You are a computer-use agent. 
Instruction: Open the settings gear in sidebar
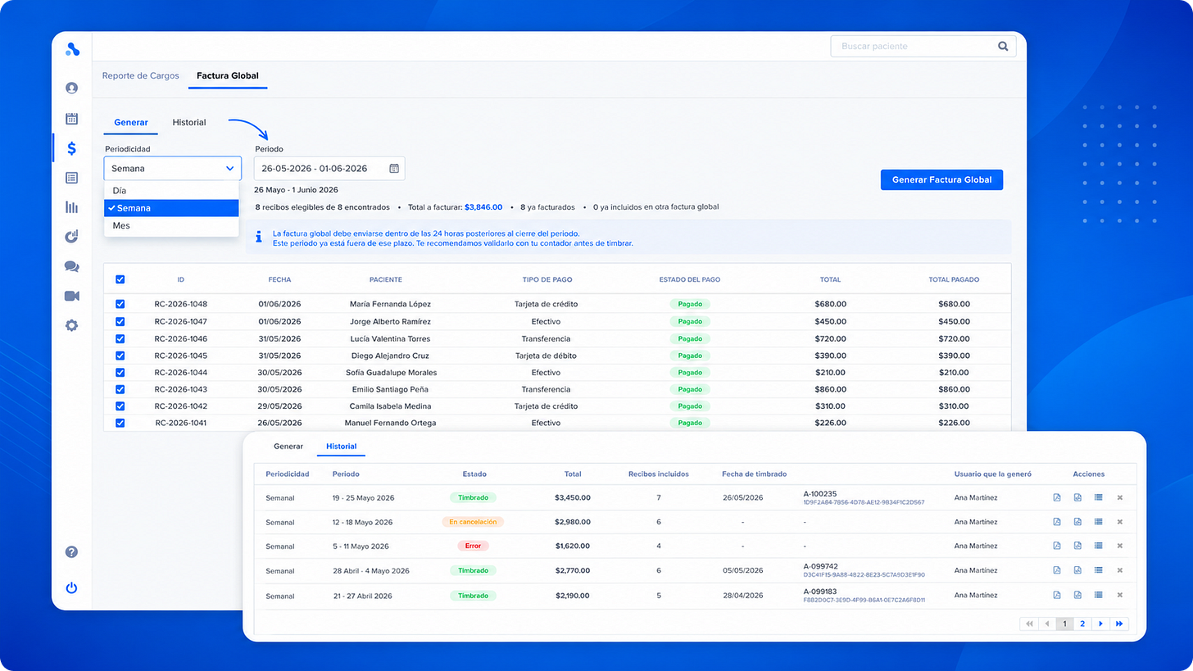72,325
